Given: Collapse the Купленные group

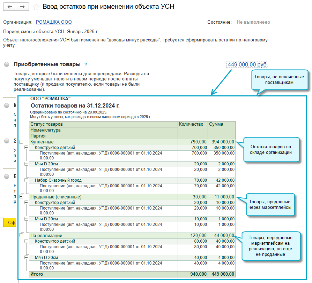Looking at the screenshot, I should click(21, 142).
